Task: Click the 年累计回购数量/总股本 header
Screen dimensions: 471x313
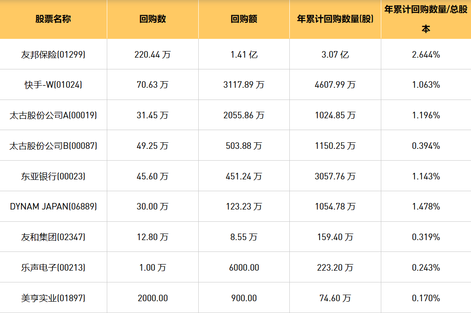Action: pyautogui.click(x=426, y=19)
